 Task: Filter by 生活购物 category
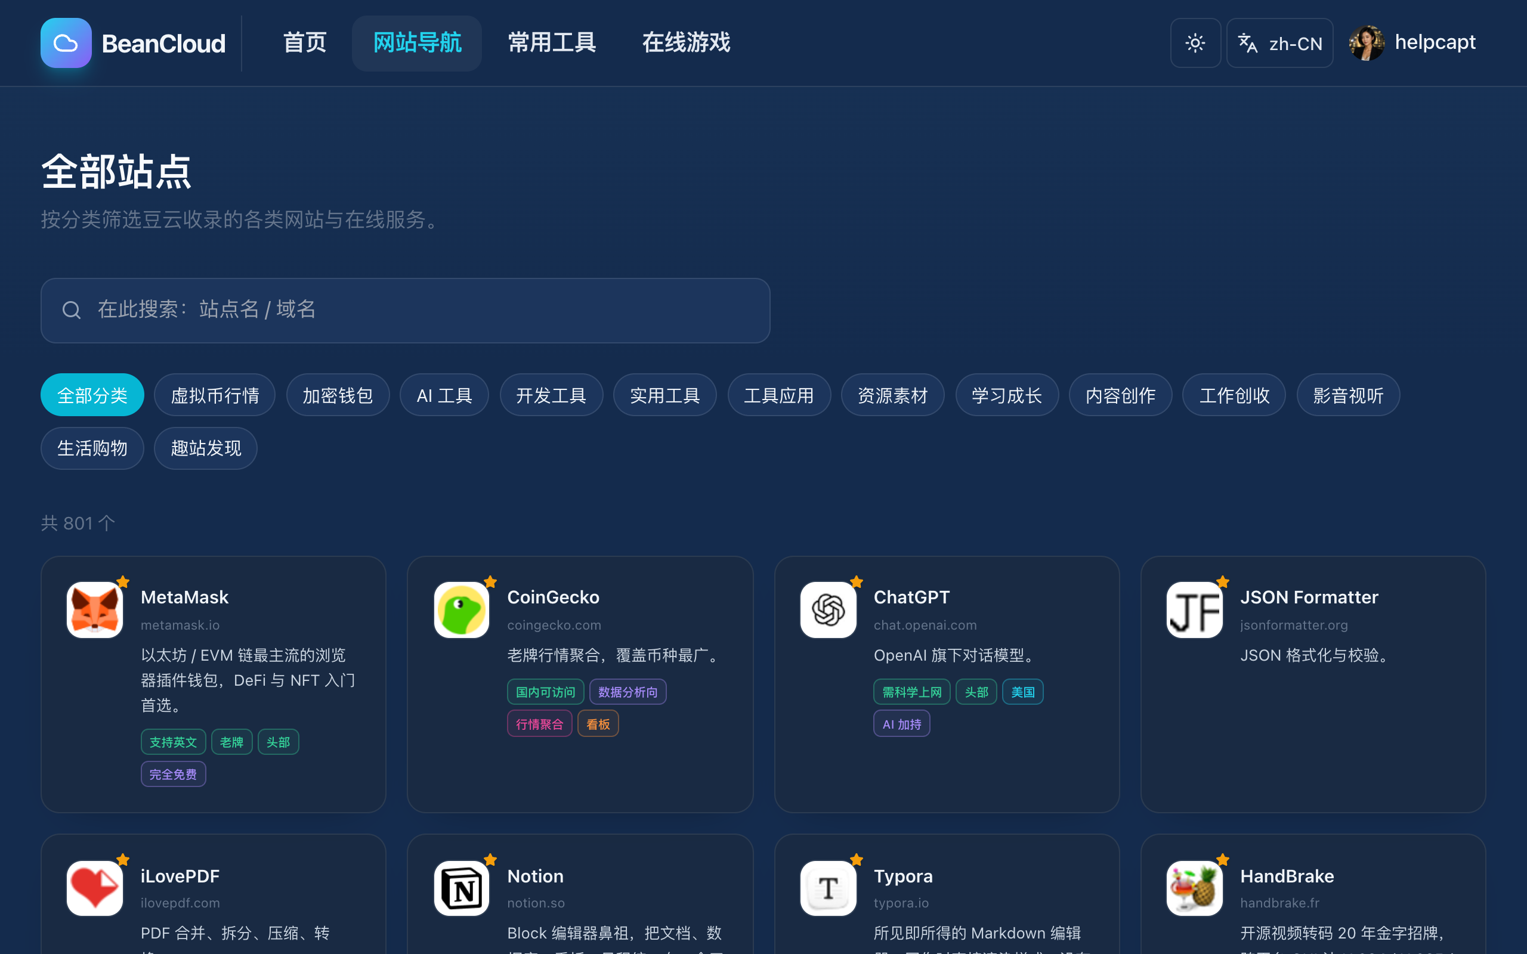point(92,448)
